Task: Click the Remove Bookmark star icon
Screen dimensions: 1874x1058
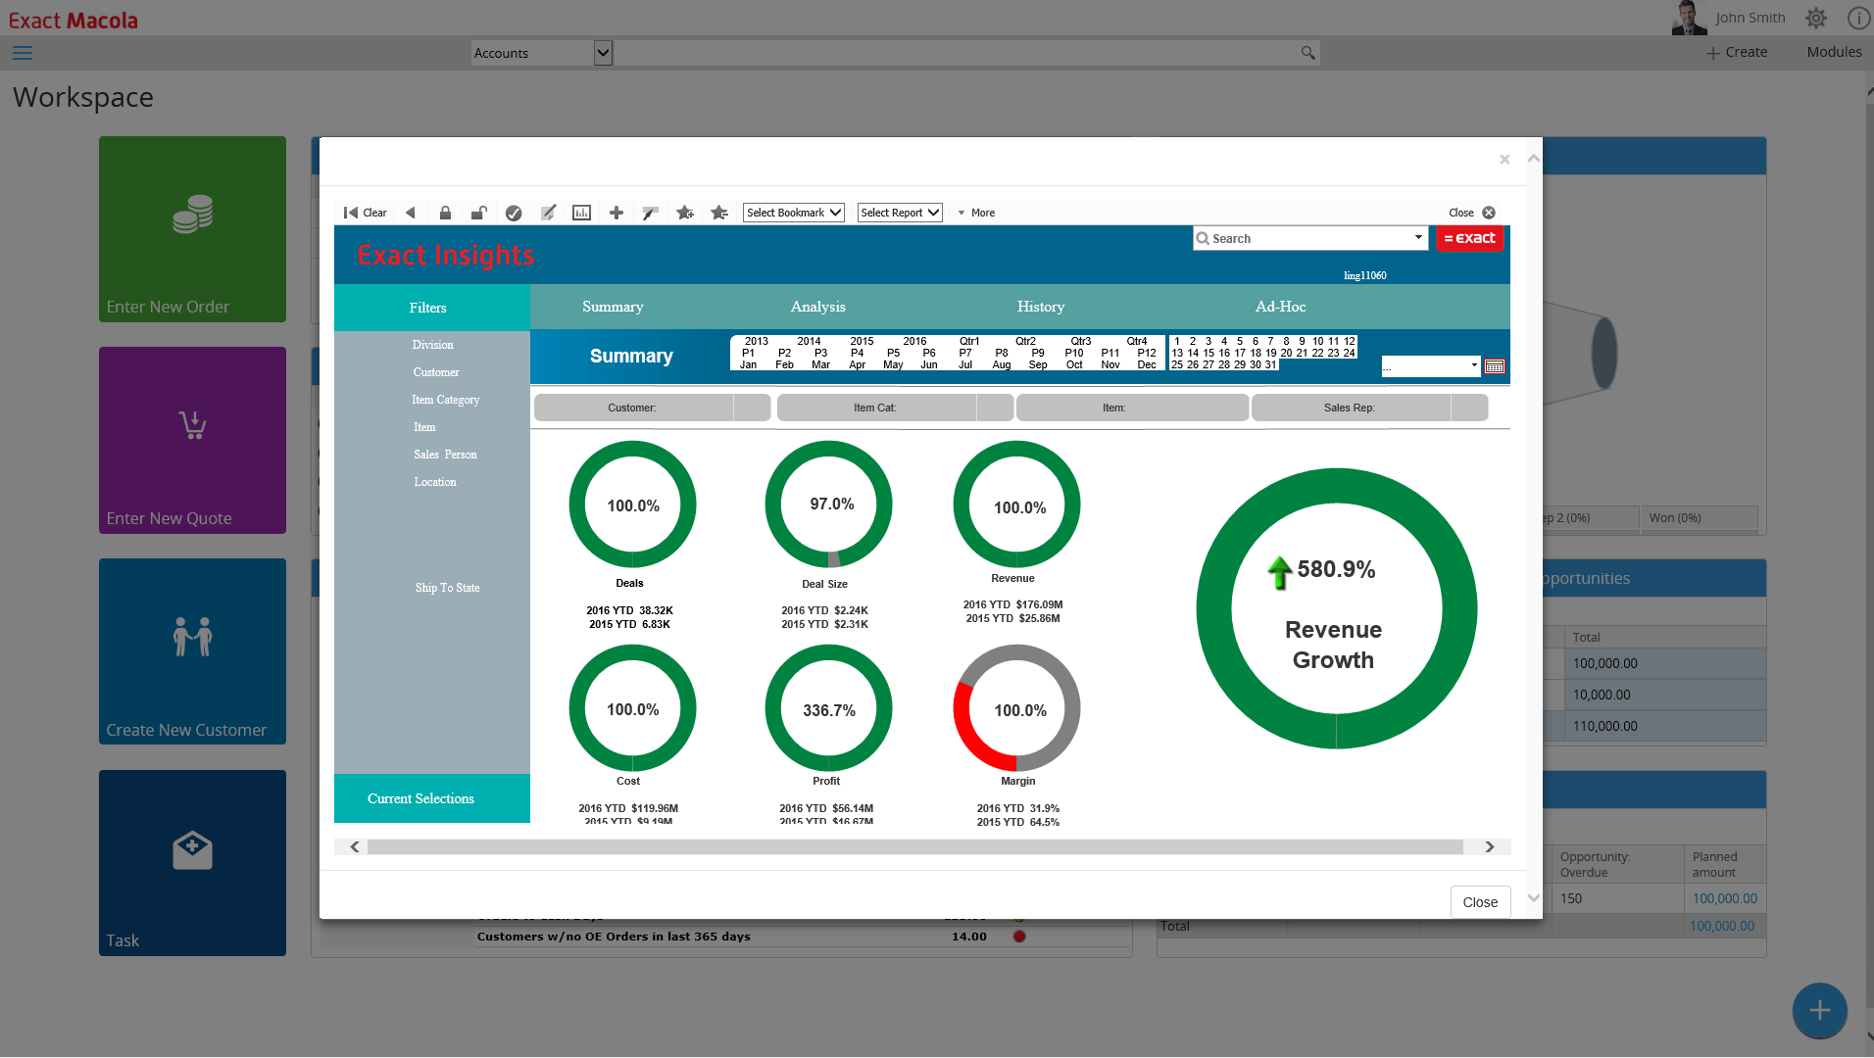Action: (x=719, y=213)
